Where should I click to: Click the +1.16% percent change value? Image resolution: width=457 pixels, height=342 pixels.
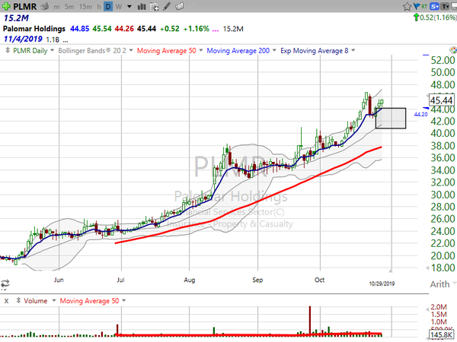coord(197,29)
